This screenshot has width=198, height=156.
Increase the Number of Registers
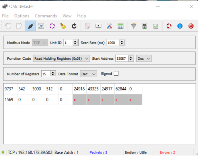tap(53, 72)
